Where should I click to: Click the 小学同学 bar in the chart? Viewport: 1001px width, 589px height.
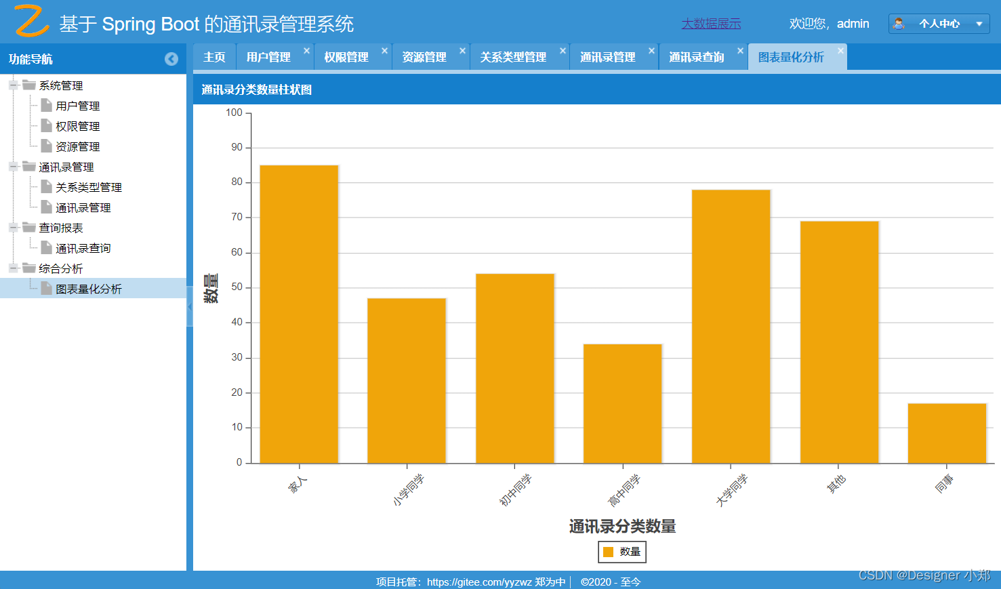tap(407, 381)
